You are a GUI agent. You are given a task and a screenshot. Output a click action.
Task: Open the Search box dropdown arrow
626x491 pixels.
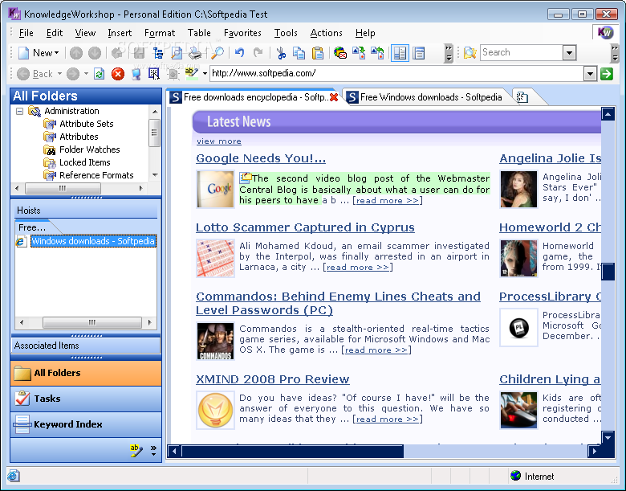[x=569, y=52]
